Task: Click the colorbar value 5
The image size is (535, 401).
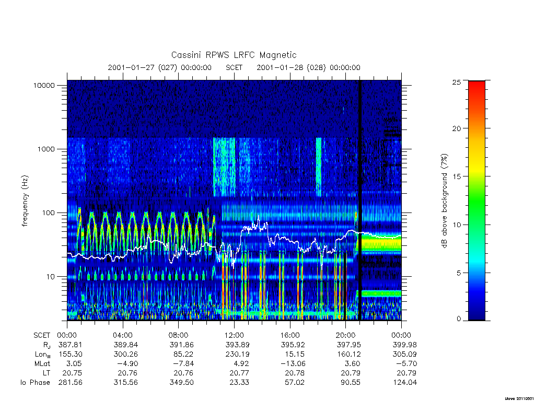Action: click(459, 273)
